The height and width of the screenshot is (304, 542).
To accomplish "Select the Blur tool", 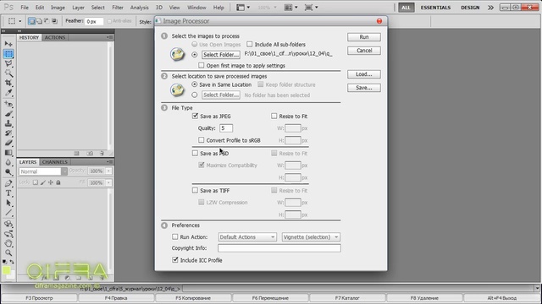I will coord(8,162).
